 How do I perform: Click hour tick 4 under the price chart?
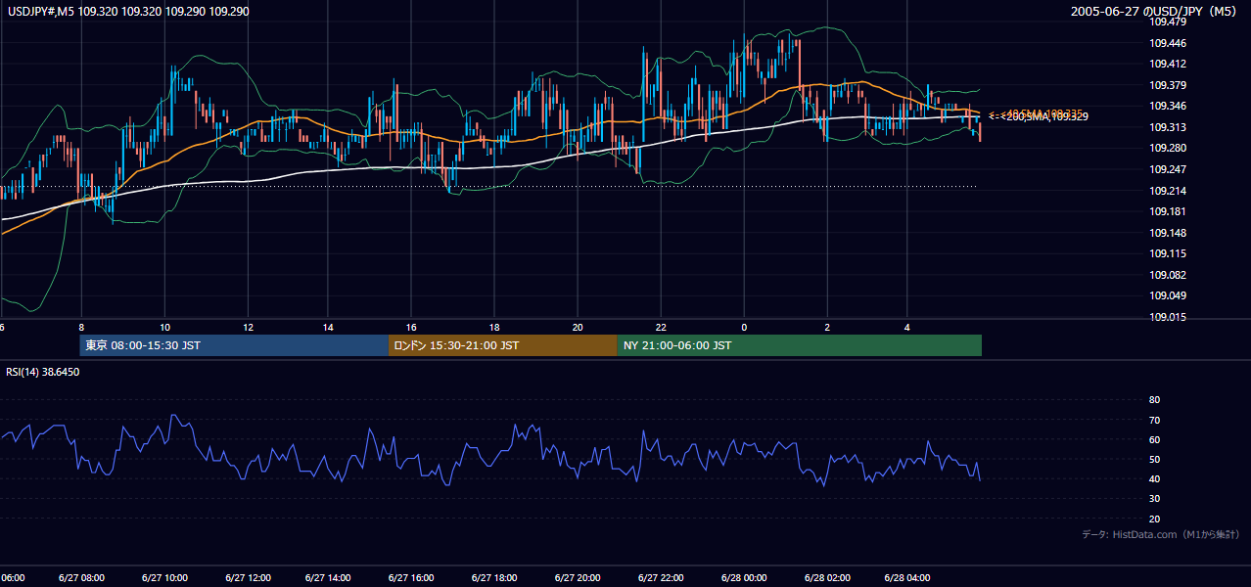[x=907, y=327]
